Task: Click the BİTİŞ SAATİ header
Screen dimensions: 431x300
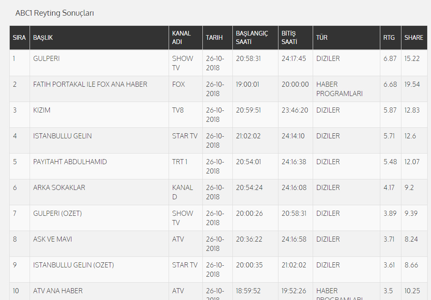Action: 289,38
